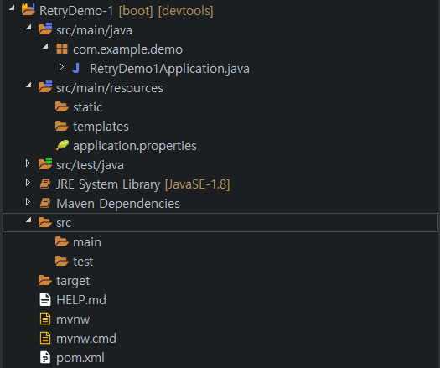Select the pom.xml file name
Image resolution: width=440 pixels, height=368 pixels.
click(80, 359)
